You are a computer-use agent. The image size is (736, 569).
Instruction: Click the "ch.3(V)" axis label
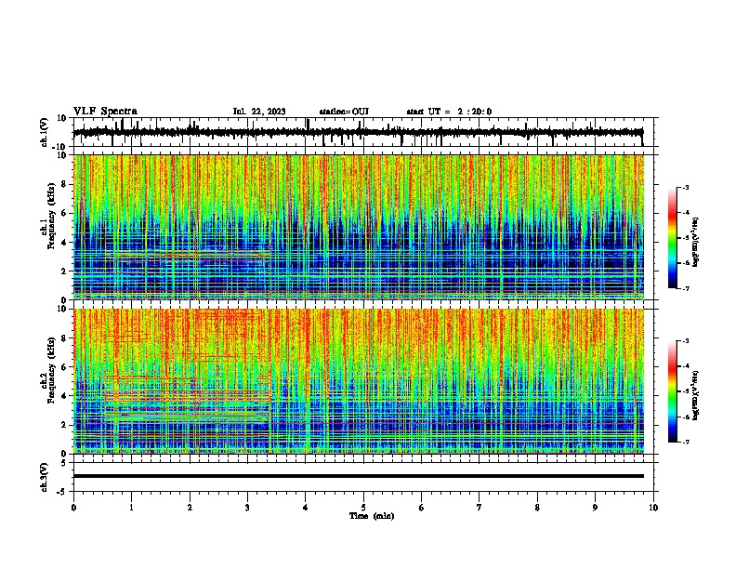click(44, 477)
